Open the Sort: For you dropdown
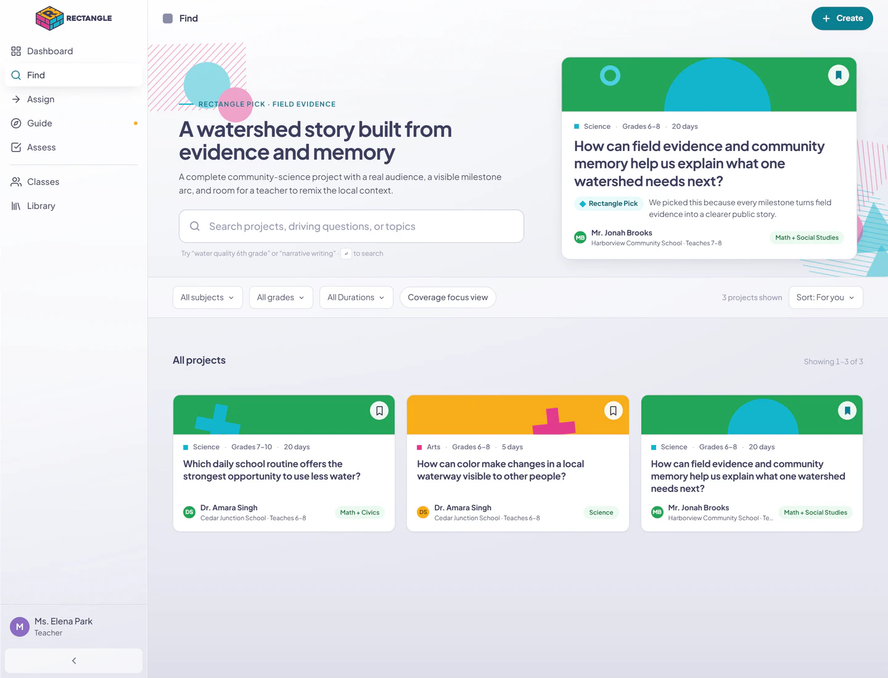This screenshot has width=888, height=678. tap(826, 297)
